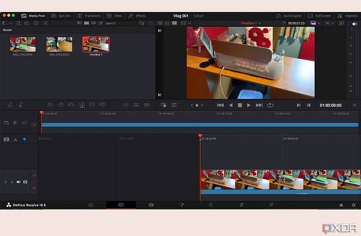Open the Transitions browser

pyautogui.click(x=89, y=16)
